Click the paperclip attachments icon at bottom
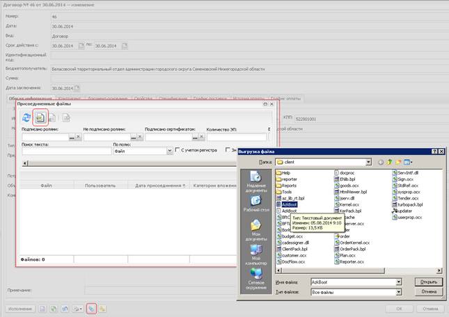This screenshot has height=317, width=449. (x=92, y=309)
